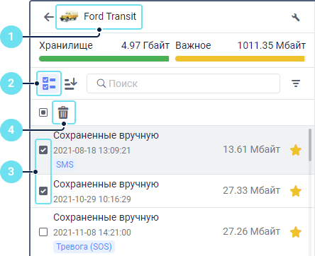The width and height of the screenshot is (315, 256).
Task: Click the trash delete icon
Action: tap(63, 112)
